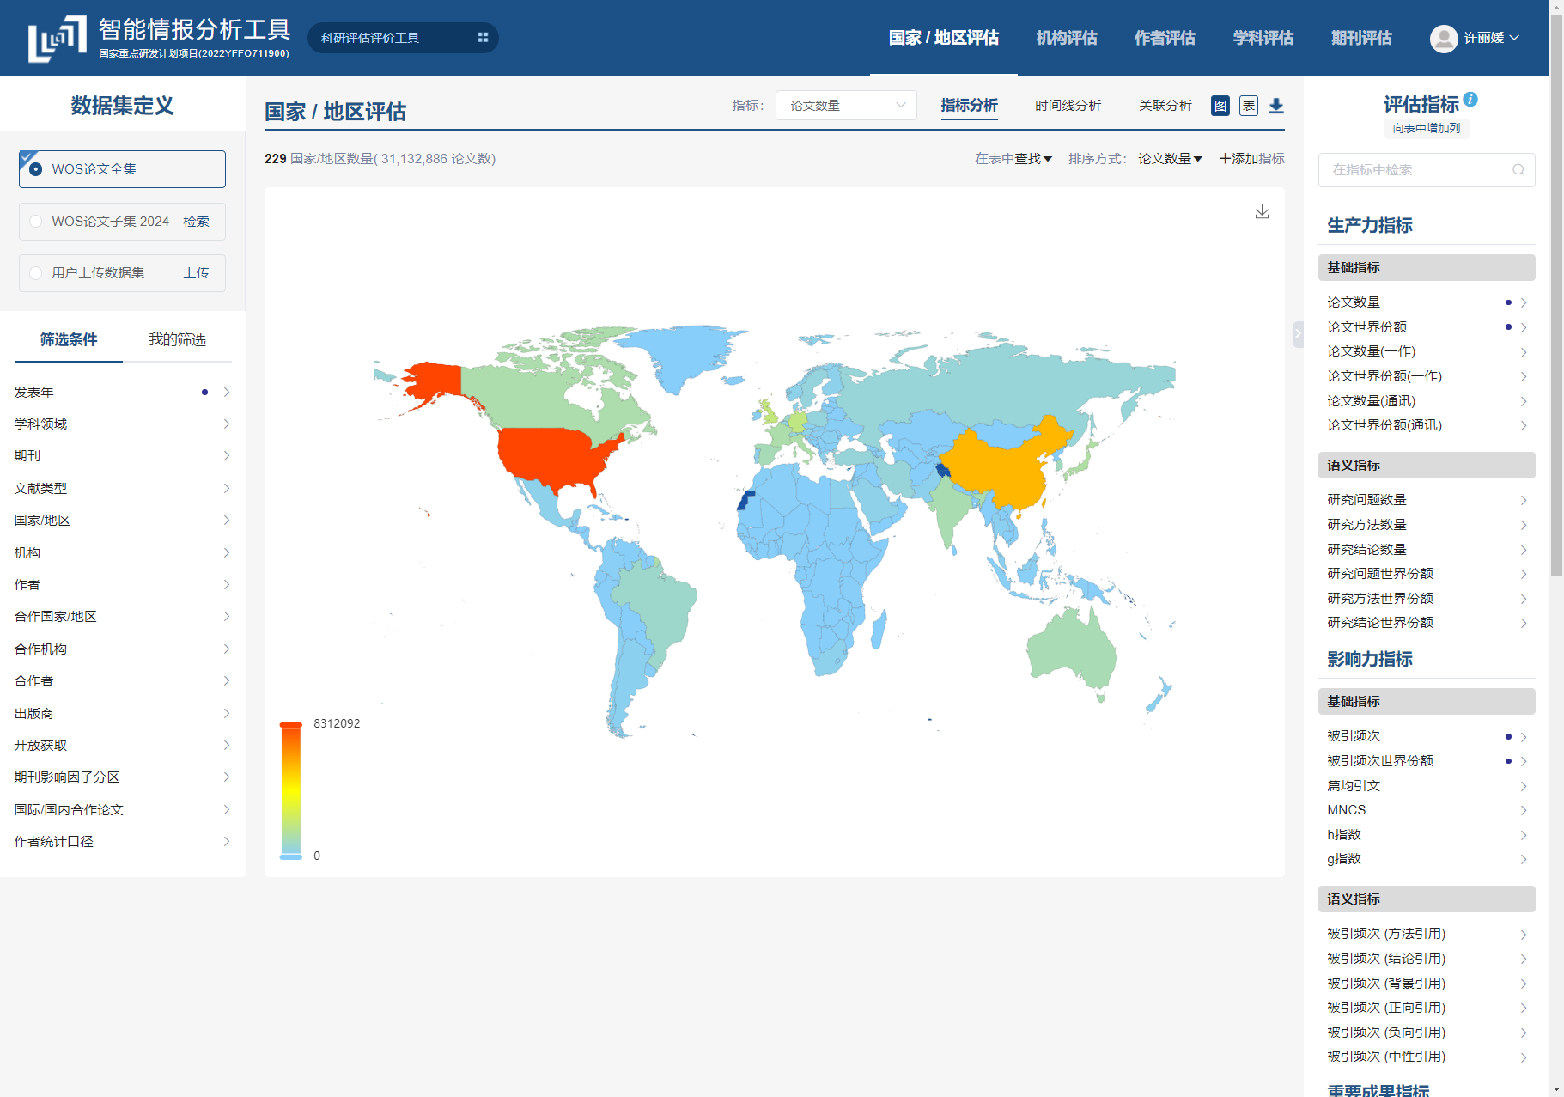Viewport: 1564px width, 1097px height.
Task: Open the grid menu in tool switcher
Action: (x=483, y=38)
